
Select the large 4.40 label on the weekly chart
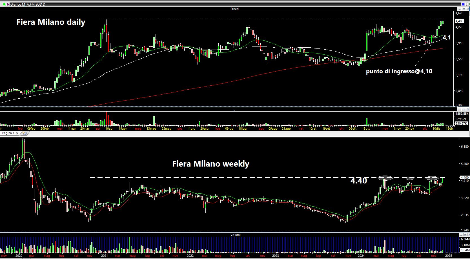tap(359, 181)
